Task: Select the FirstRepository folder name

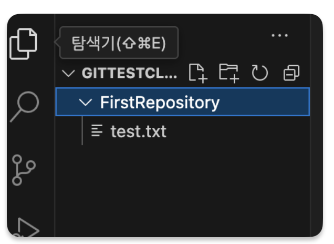Action: (x=160, y=103)
